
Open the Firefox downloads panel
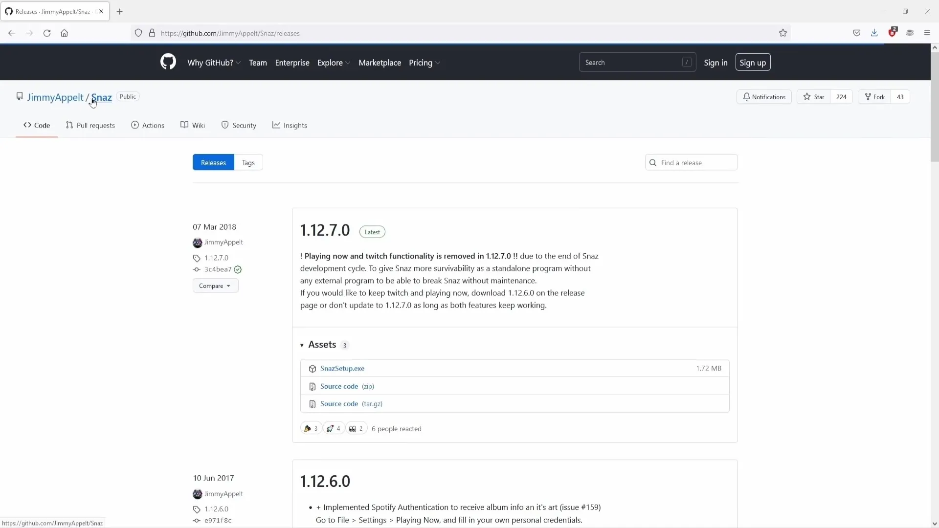(874, 33)
